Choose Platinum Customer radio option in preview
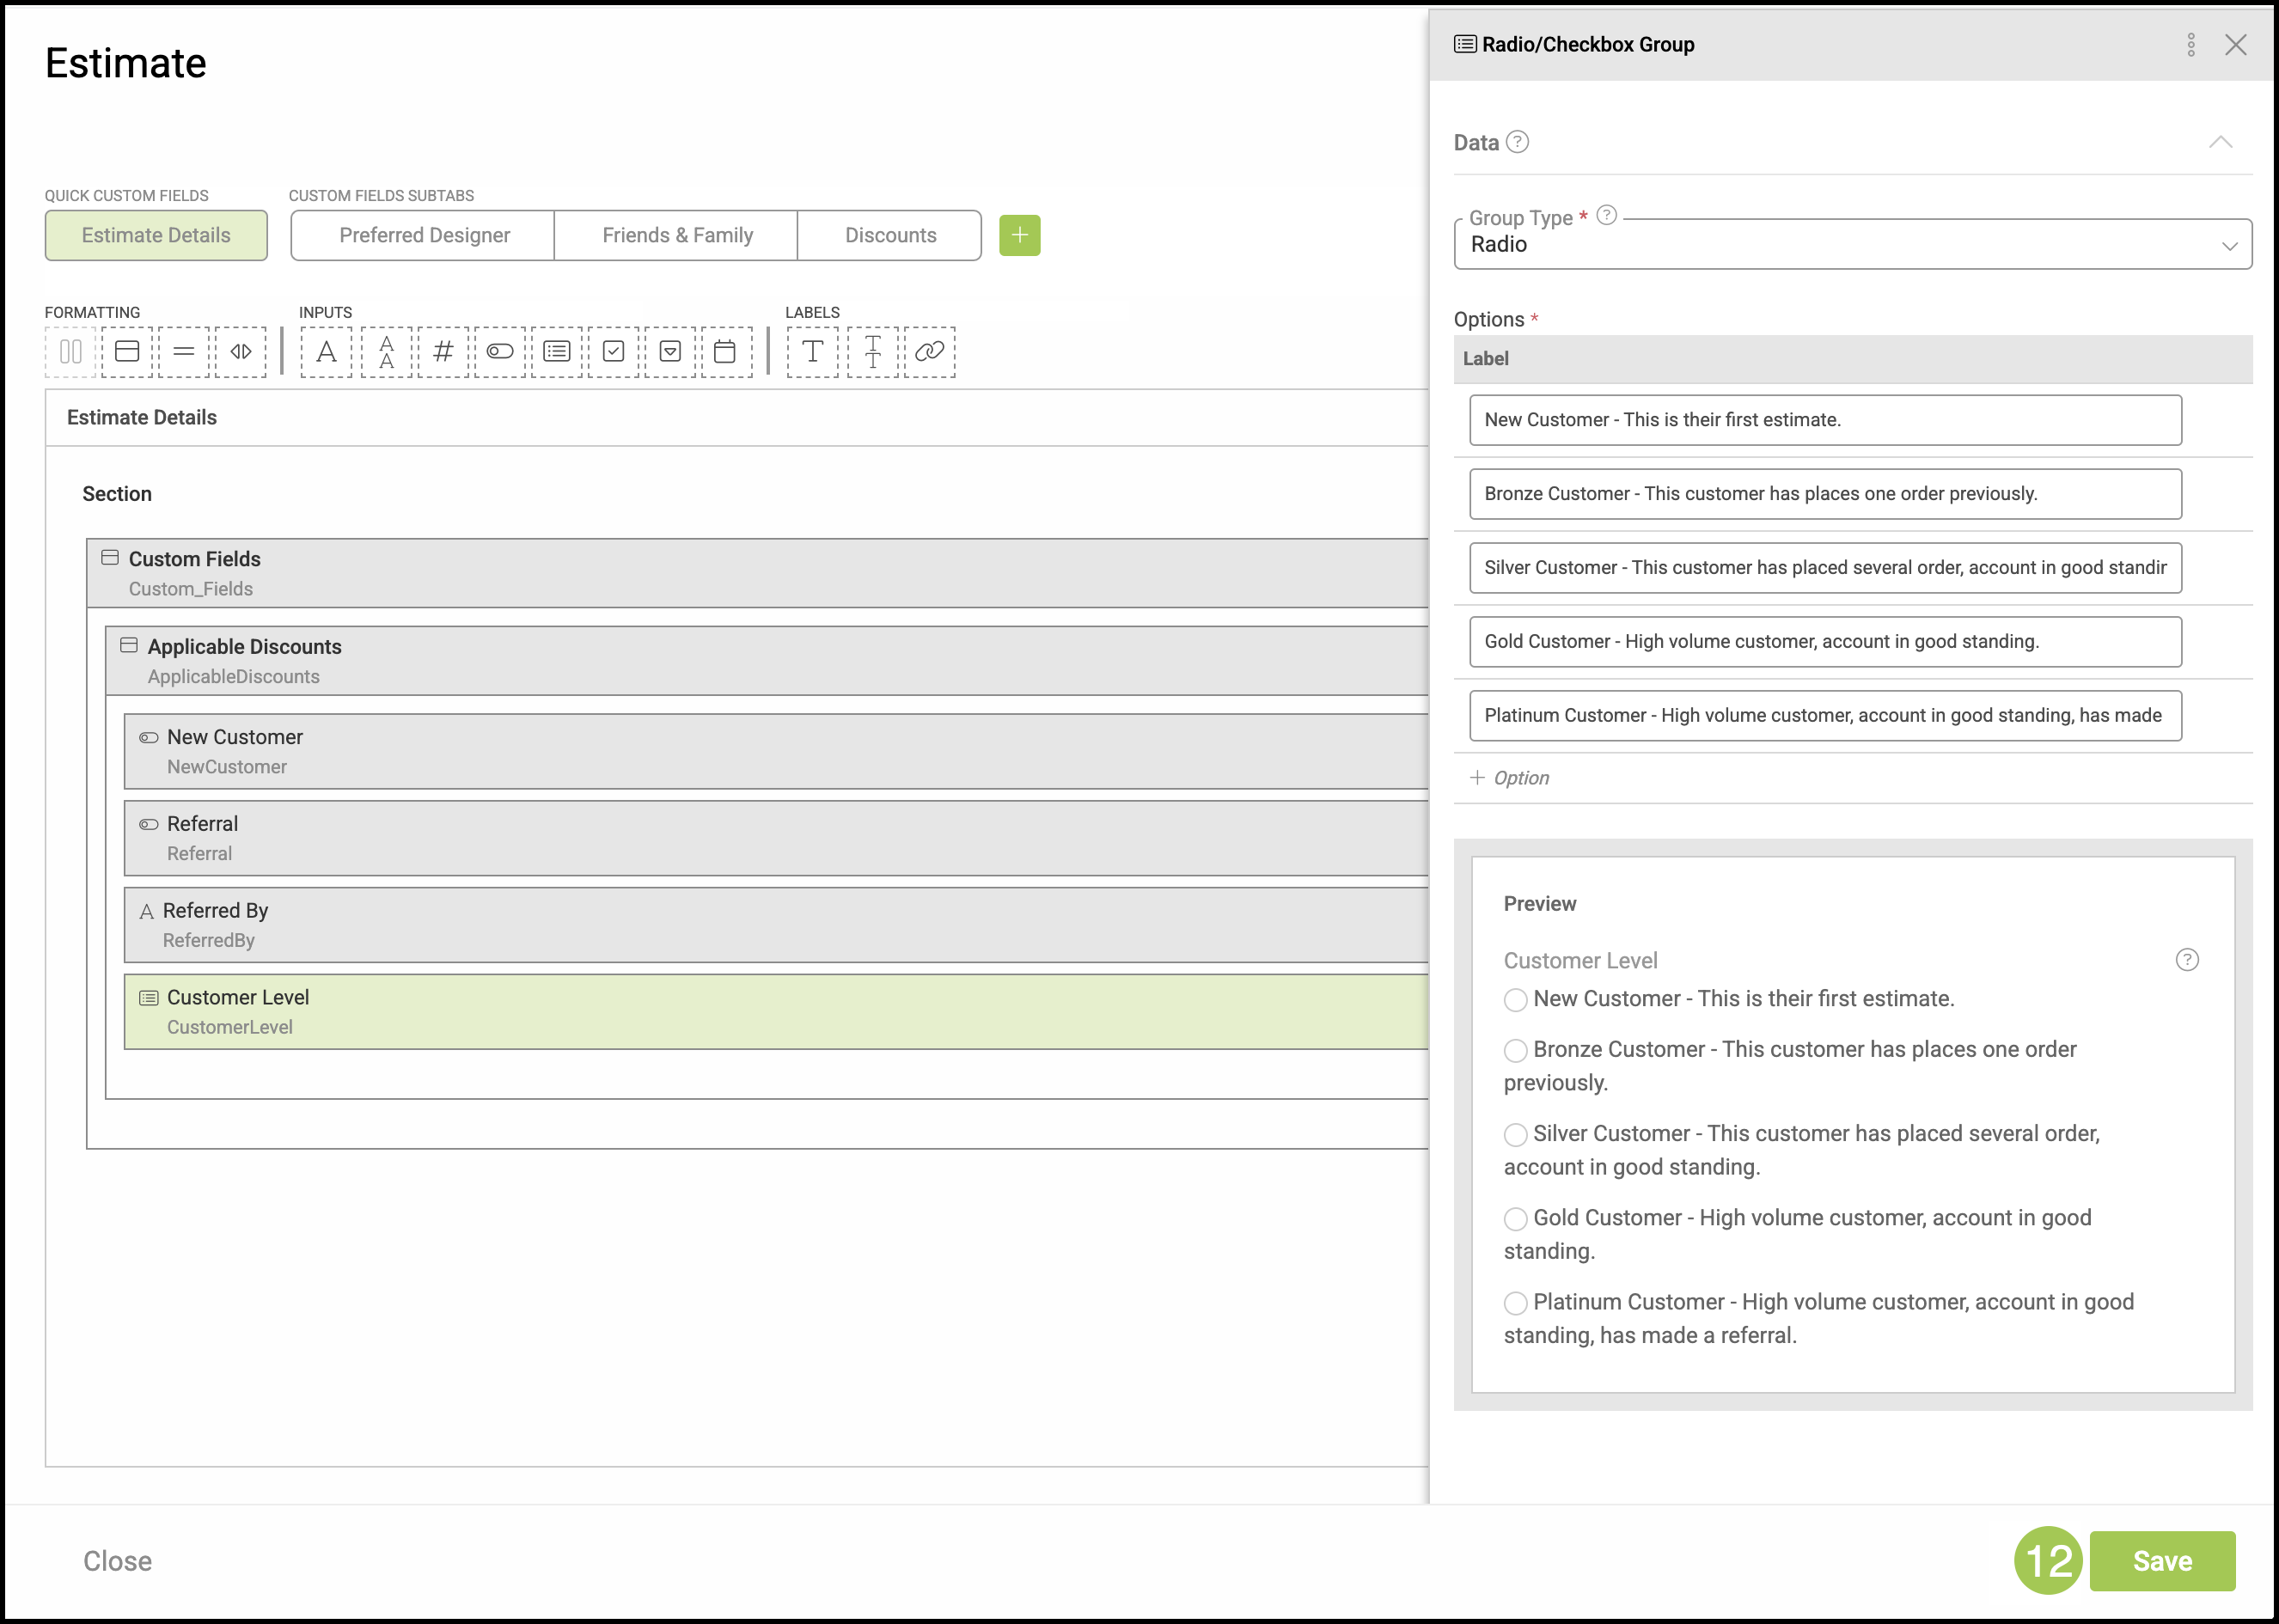The width and height of the screenshot is (2279, 1624). point(1515,1303)
